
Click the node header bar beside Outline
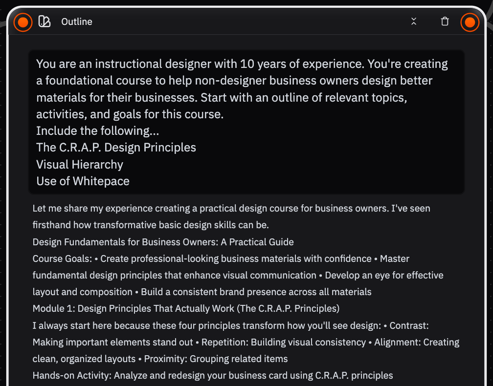pos(245,21)
